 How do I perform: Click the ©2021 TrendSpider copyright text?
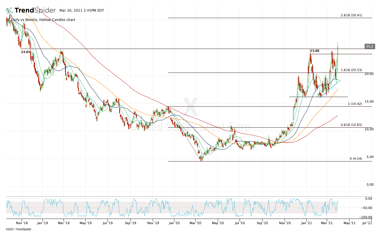(x=18, y=229)
